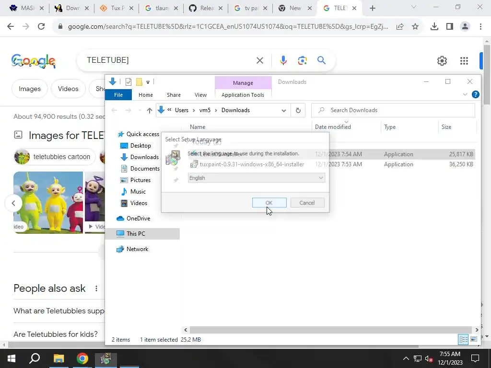This screenshot has height=368, width=491.
Task: Switch to large thumbnails view icon
Action: click(474, 339)
